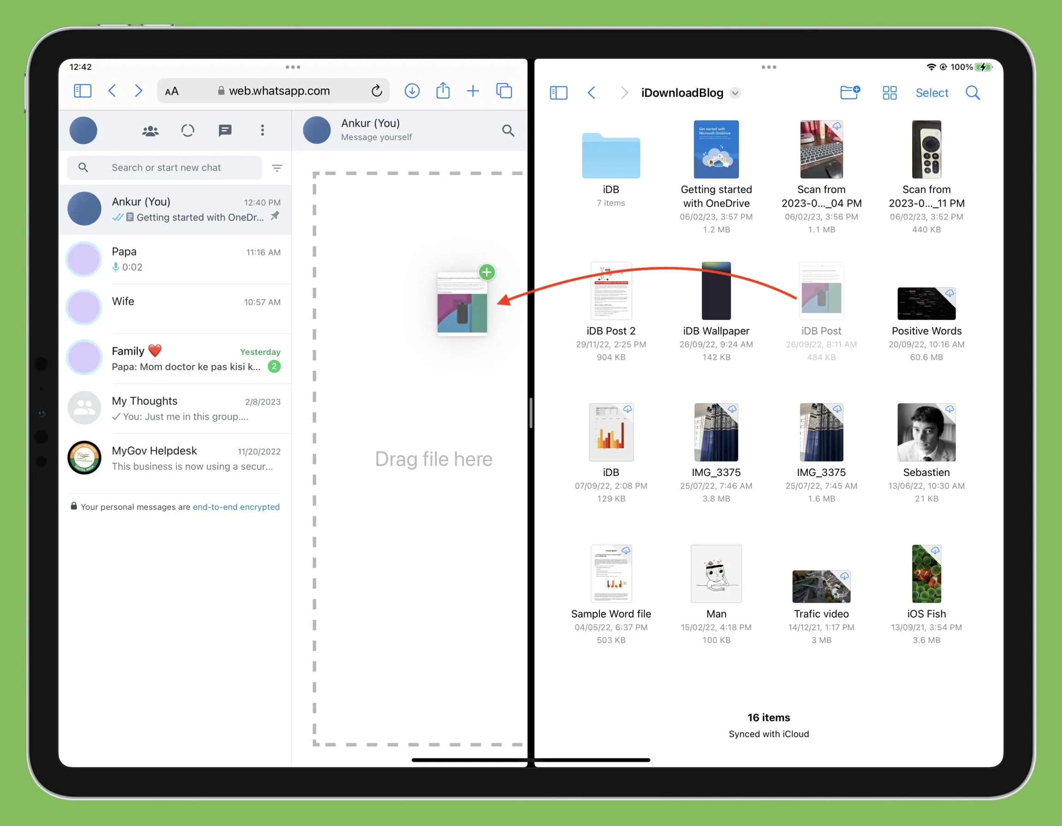1062x826 pixels.
Task: Open WhatsApp Communities icon
Action: point(150,131)
